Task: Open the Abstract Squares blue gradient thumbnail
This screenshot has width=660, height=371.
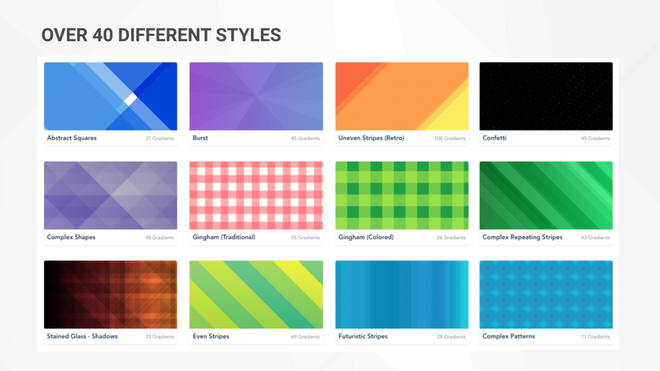Action: [x=110, y=97]
